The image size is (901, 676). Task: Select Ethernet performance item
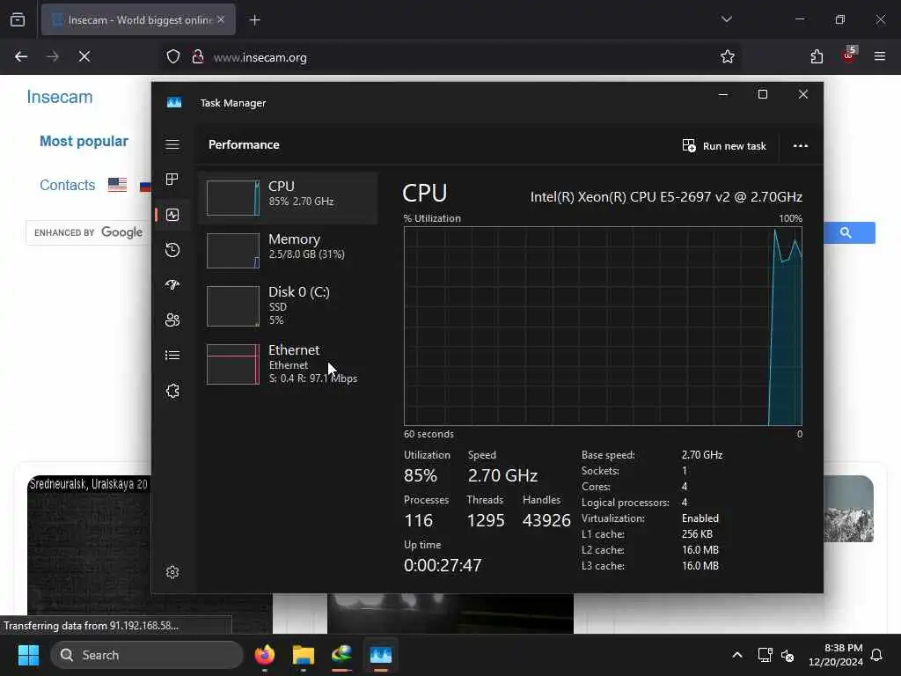pos(288,364)
